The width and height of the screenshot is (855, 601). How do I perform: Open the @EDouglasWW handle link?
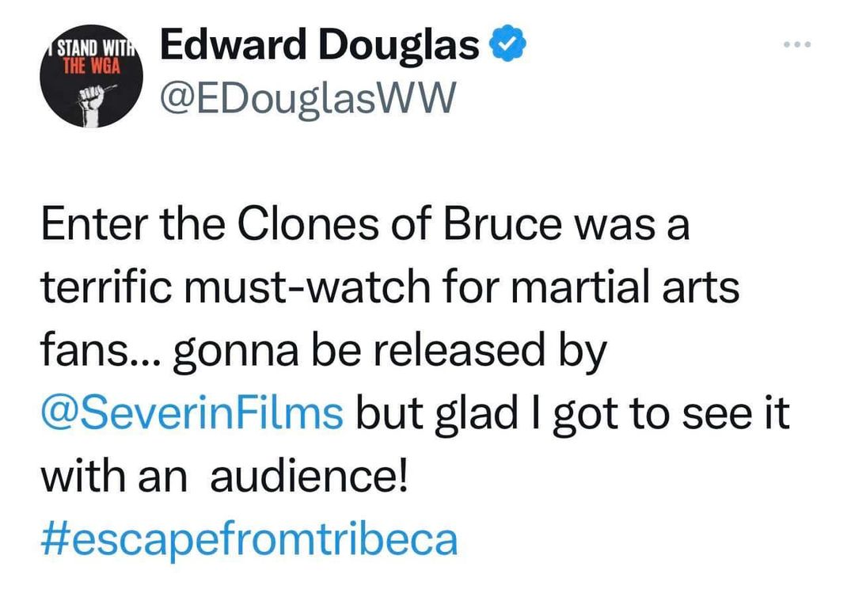[309, 101]
